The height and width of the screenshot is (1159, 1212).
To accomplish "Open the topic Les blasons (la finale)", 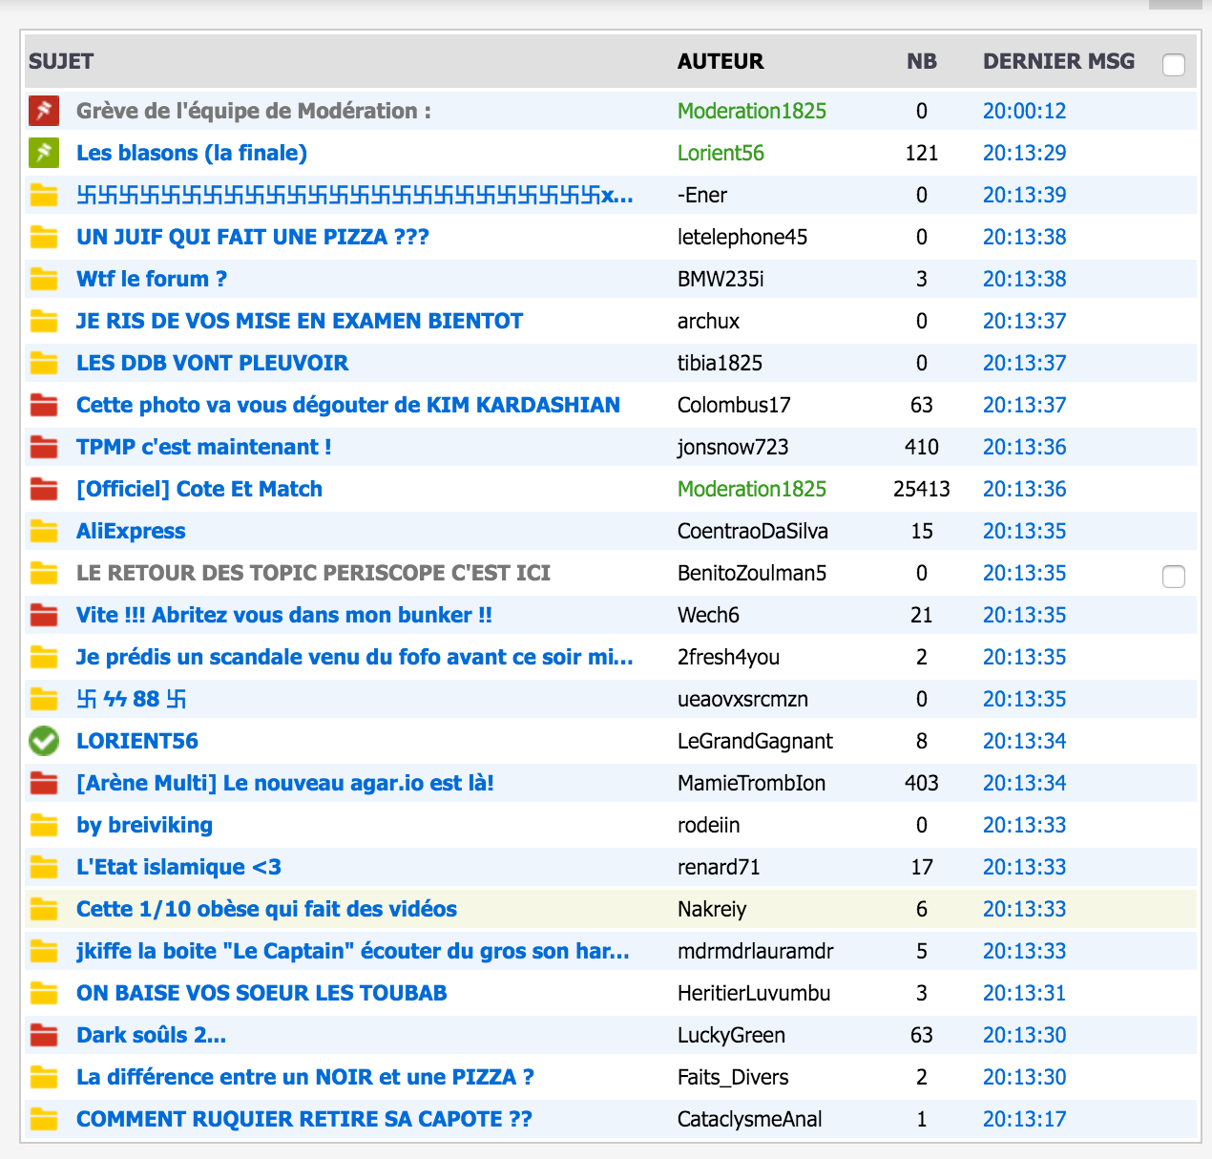I will pyautogui.click(x=192, y=153).
